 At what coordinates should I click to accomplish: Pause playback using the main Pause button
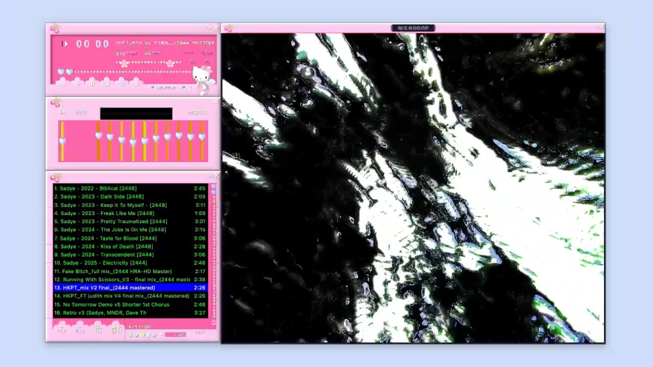point(92,82)
